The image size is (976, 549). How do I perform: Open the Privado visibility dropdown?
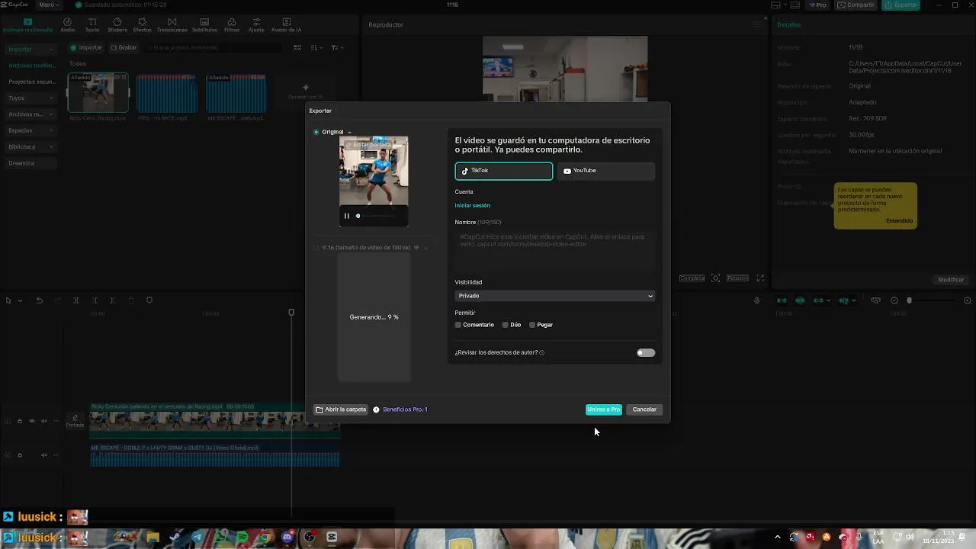(x=554, y=296)
